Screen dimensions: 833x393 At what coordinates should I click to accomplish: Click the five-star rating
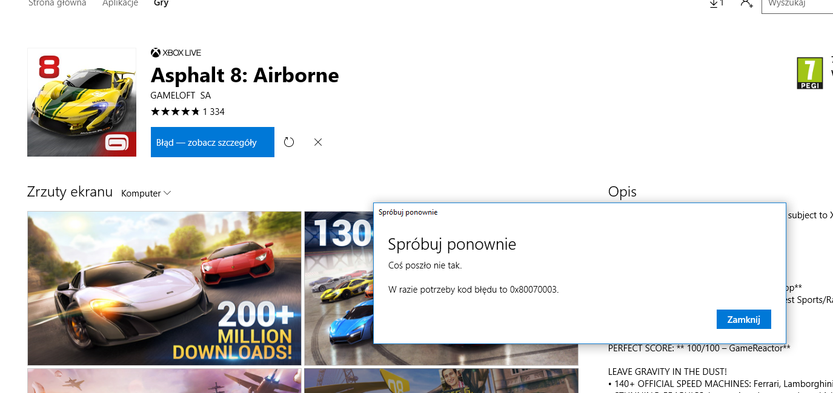coord(175,111)
